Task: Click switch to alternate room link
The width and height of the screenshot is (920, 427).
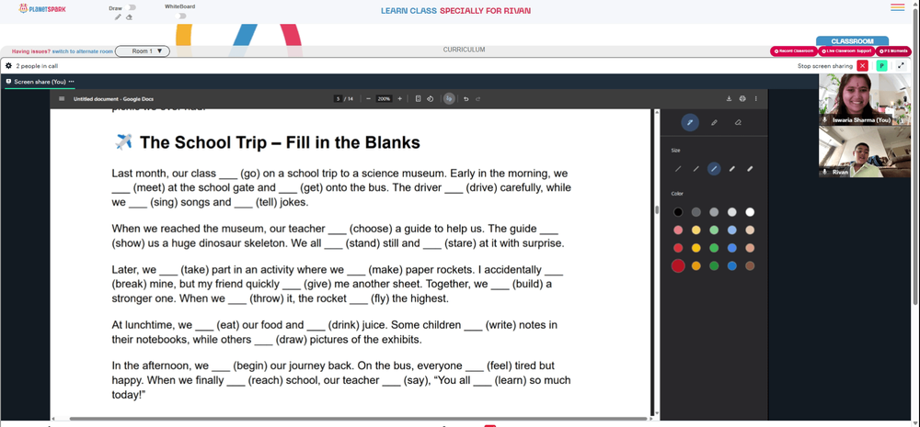Action: tap(82, 51)
